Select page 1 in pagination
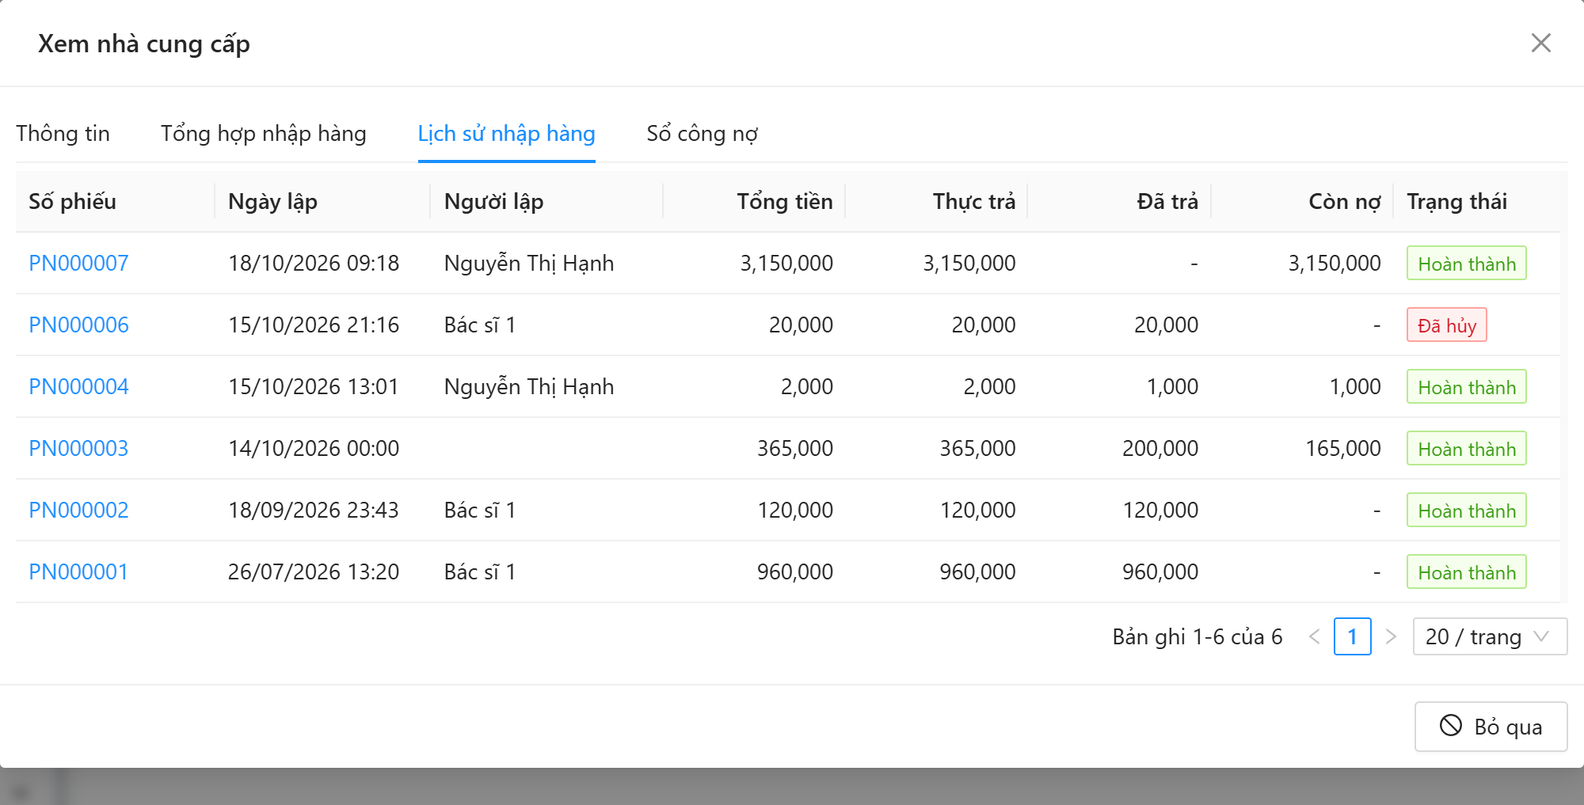 coord(1353,636)
